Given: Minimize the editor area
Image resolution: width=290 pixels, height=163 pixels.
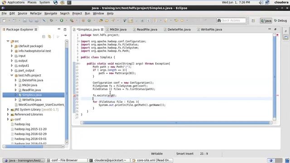Looking at the screenshot, I should coord(270,29).
